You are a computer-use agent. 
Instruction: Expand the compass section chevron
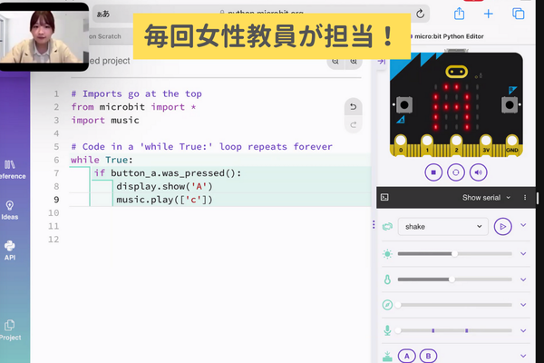pyautogui.click(x=523, y=305)
